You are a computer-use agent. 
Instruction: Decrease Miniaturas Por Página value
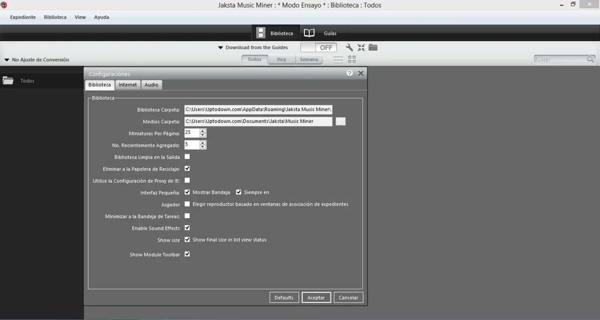point(203,135)
